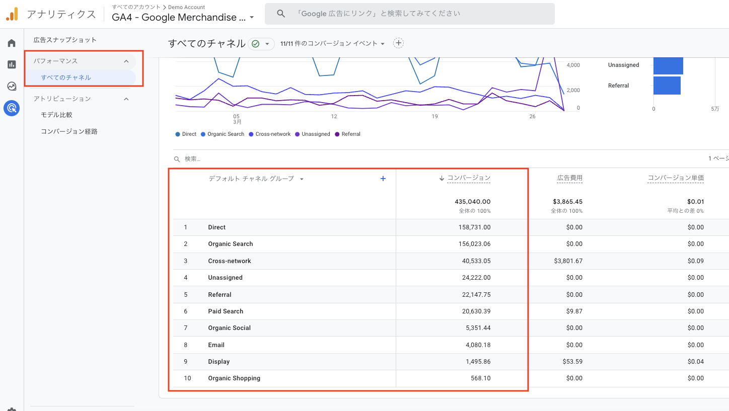
Task: Click the add comparison plus circle icon
Action: pyautogui.click(x=399, y=43)
